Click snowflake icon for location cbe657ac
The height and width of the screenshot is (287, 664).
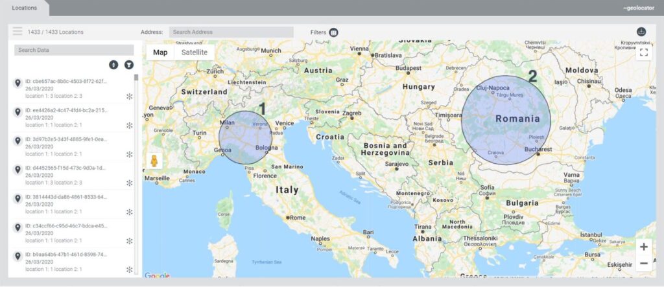(x=129, y=97)
